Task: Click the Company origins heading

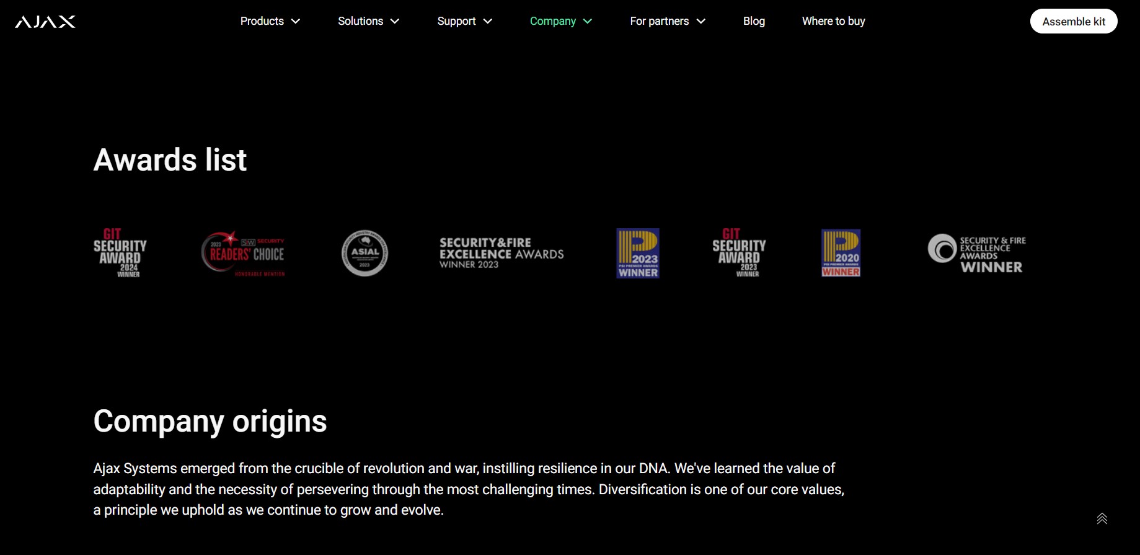Action: click(210, 422)
